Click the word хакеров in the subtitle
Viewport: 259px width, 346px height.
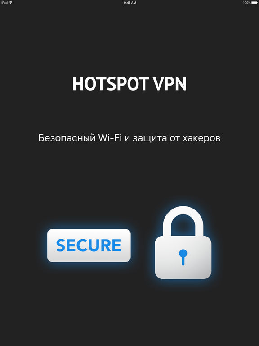click(201, 138)
